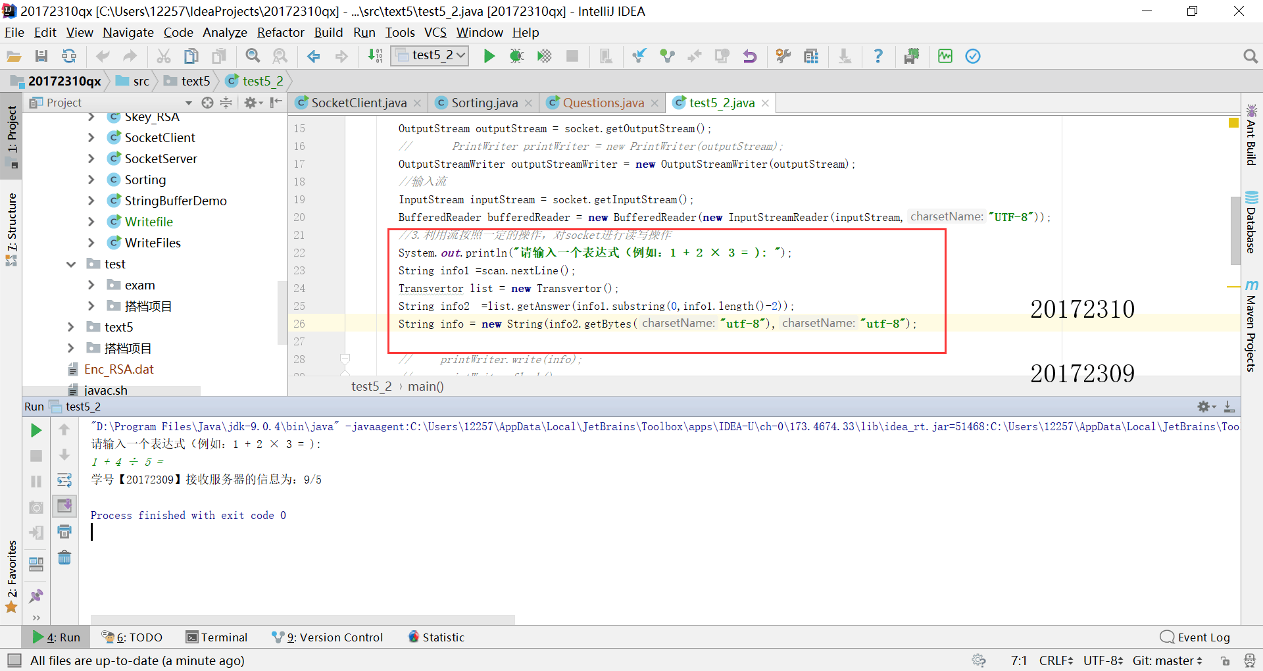This screenshot has width=1263, height=671.
Task: Toggle the tool windows button in status bar corner
Action: coord(14,660)
